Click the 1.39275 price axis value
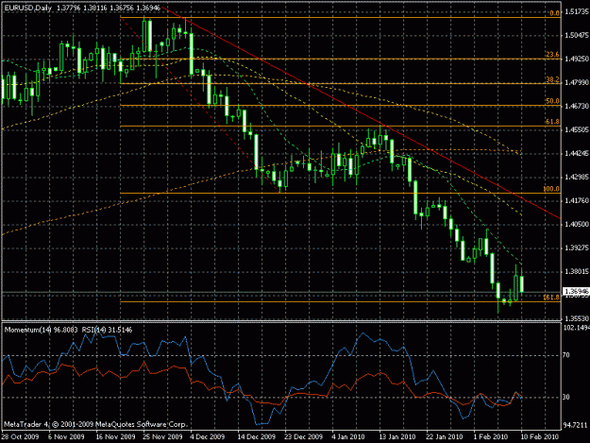590x443 pixels. [x=577, y=248]
